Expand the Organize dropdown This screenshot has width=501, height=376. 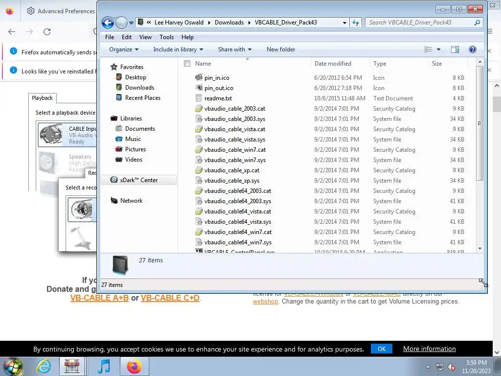point(124,49)
